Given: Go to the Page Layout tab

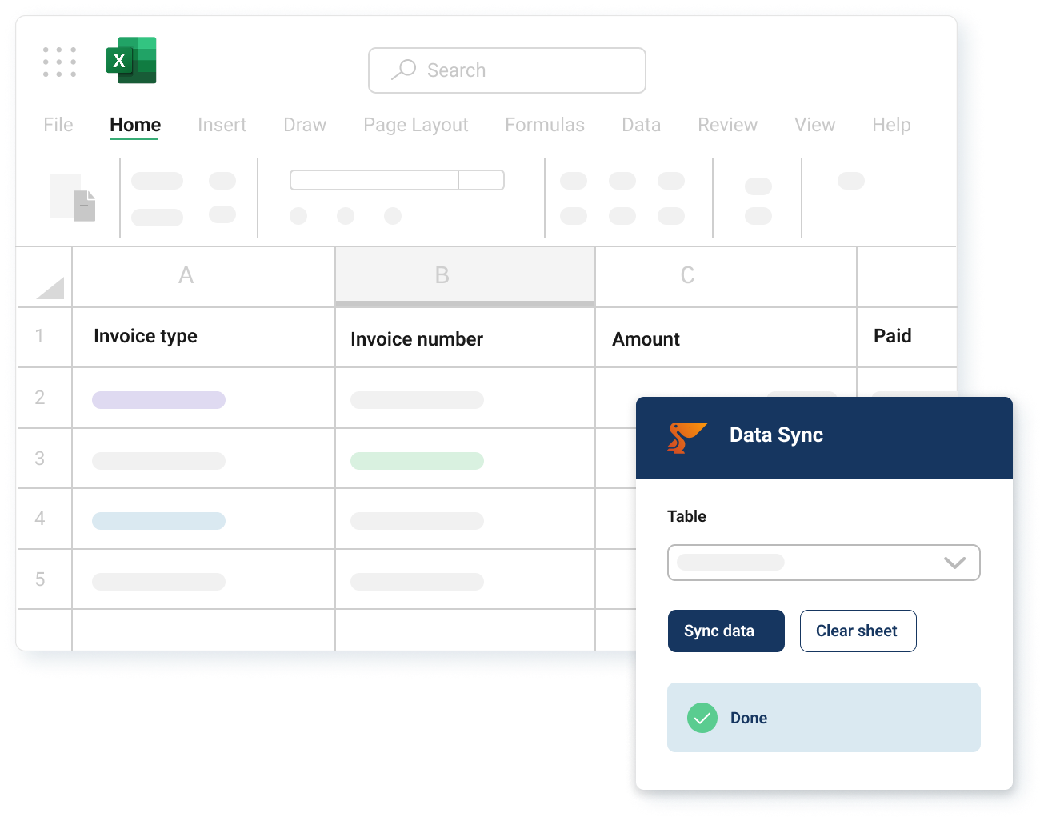Looking at the screenshot, I should [x=416, y=126].
